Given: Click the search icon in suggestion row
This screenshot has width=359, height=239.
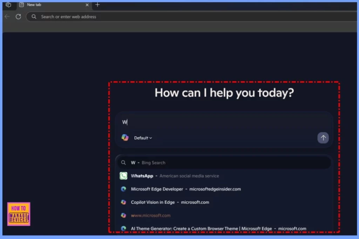Looking at the screenshot, I should [x=123, y=163].
